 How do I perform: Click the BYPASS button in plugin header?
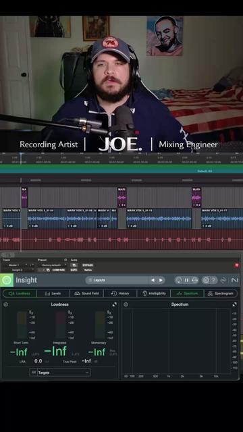point(88,265)
